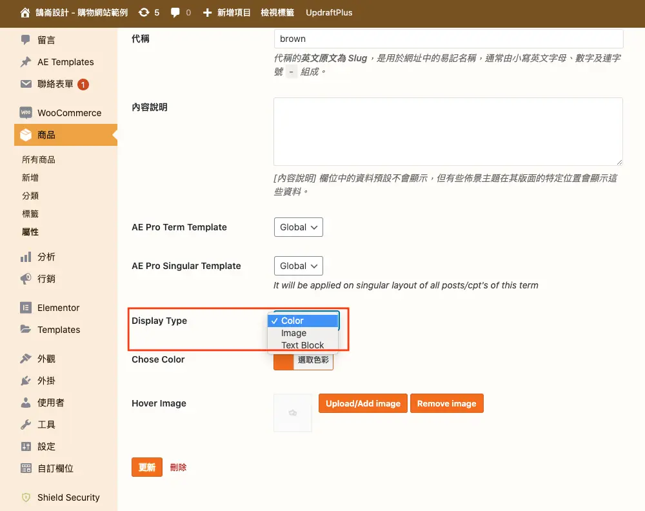Click the 工具 wrench icon
Screen dimensions: 645x511
tap(26, 424)
